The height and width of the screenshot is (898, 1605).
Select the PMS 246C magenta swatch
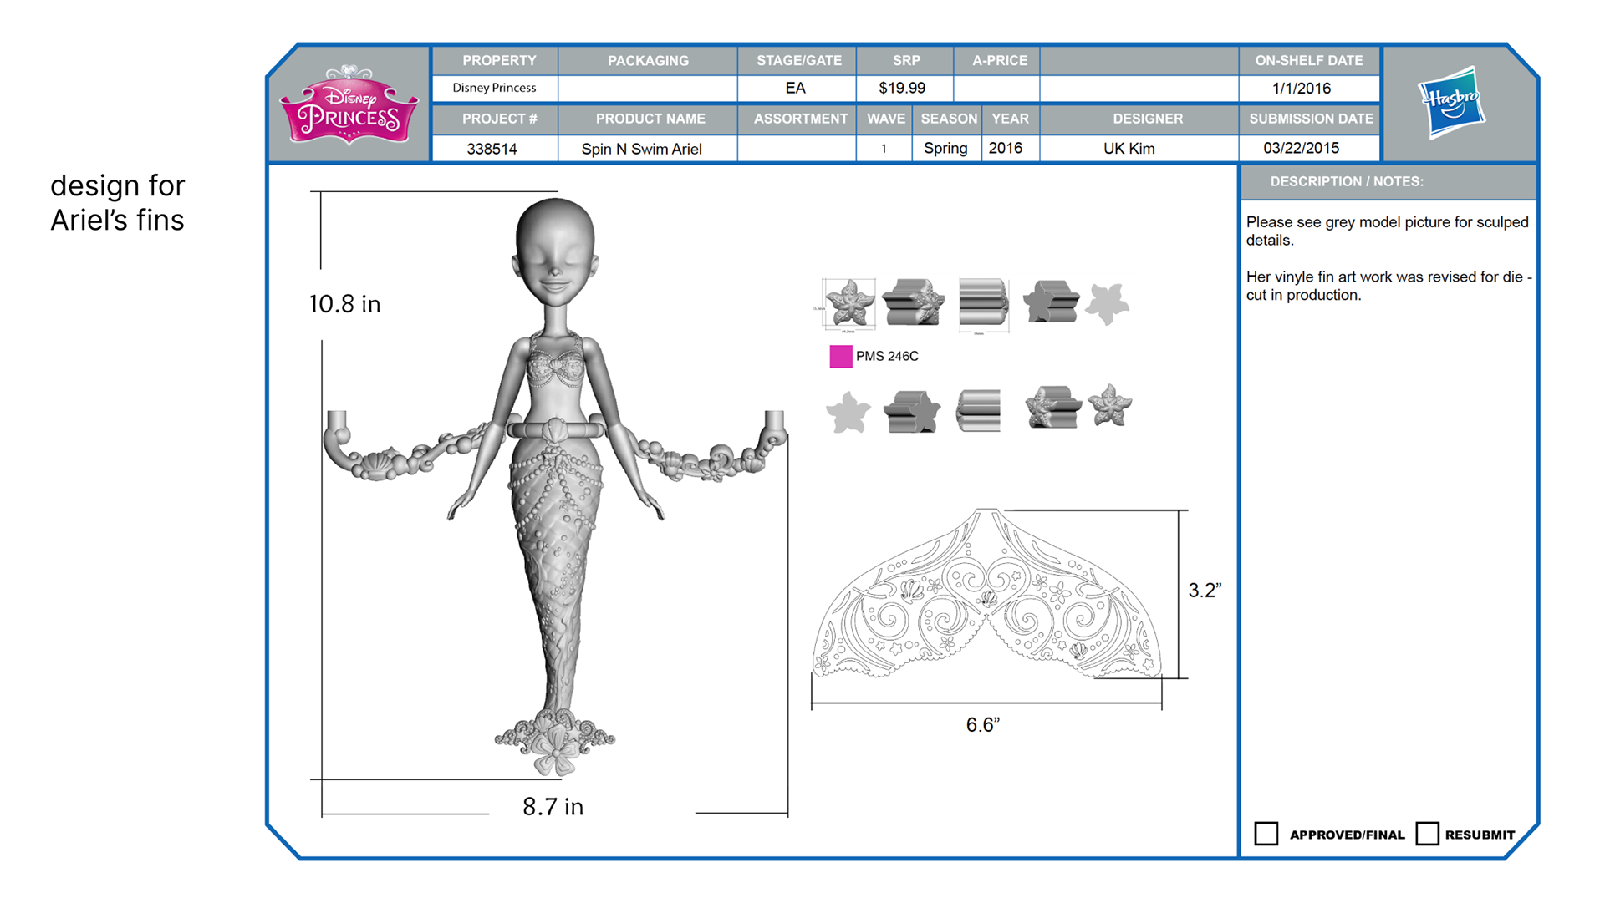click(841, 357)
